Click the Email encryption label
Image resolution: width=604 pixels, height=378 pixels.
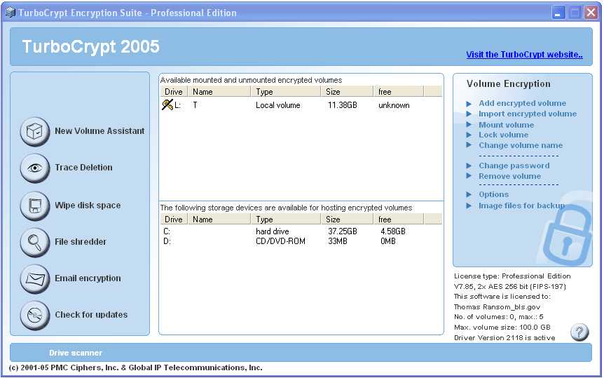pos(88,278)
